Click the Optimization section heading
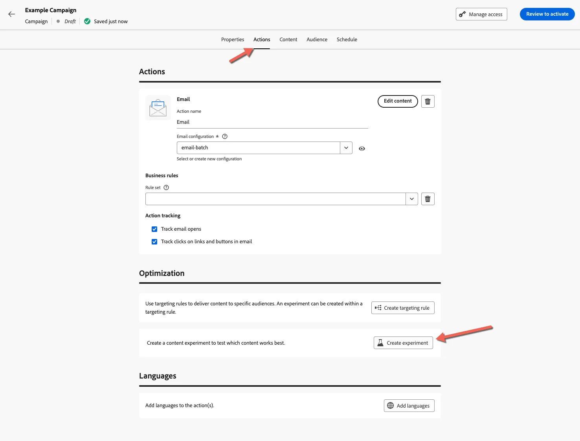The height and width of the screenshot is (441, 580). (x=162, y=273)
